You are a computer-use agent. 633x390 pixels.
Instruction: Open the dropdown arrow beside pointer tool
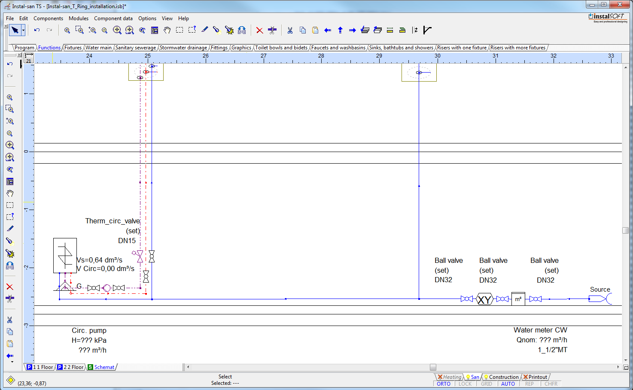pos(23,30)
